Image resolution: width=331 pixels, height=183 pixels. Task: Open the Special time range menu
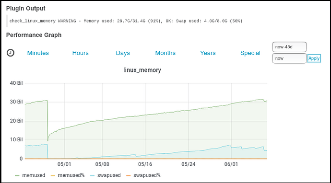250,53
